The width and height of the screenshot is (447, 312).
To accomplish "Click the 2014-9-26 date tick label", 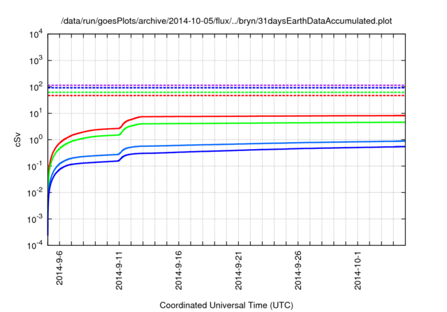I will [298, 270].
